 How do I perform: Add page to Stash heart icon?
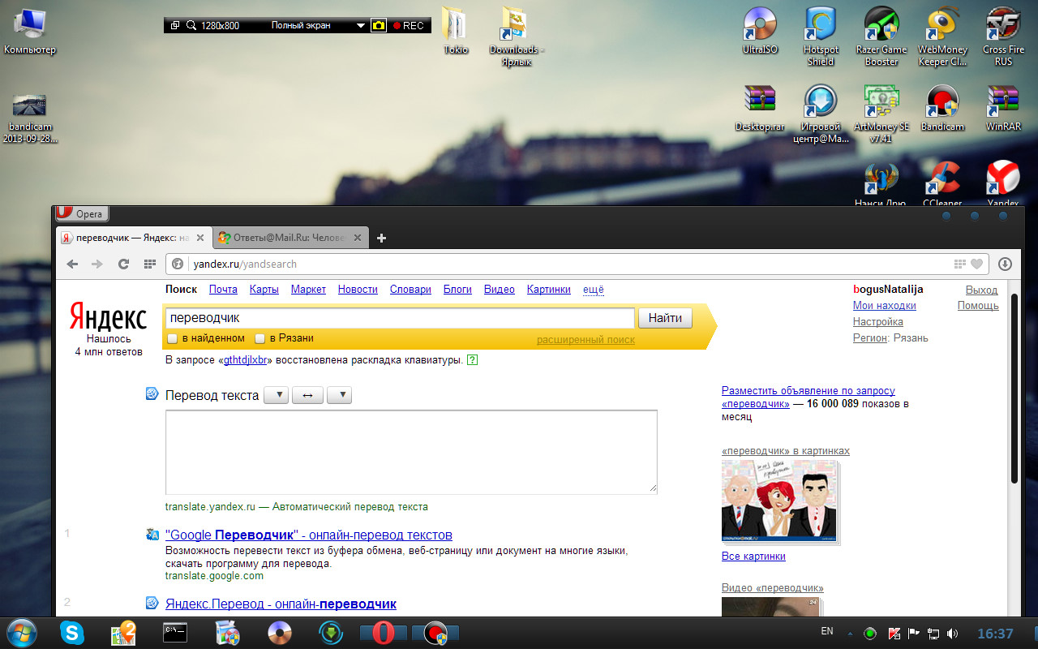(977, 264)
